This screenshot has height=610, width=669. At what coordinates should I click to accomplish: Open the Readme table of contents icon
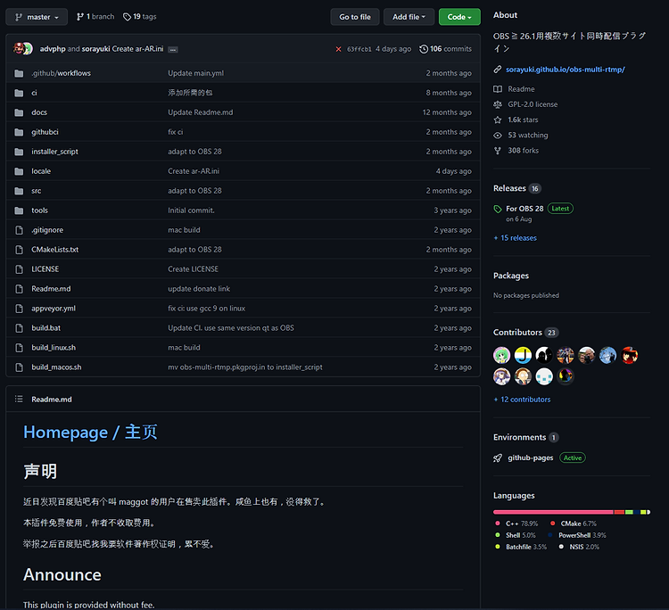[x=19, y=400]
